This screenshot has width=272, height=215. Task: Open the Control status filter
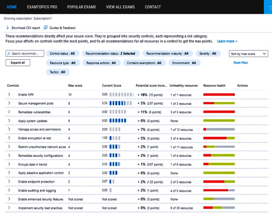coord(62,54)
